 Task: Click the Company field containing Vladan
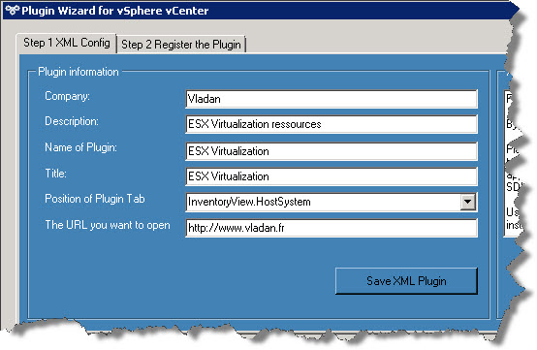pyautogui.click(x=332, y=99)
